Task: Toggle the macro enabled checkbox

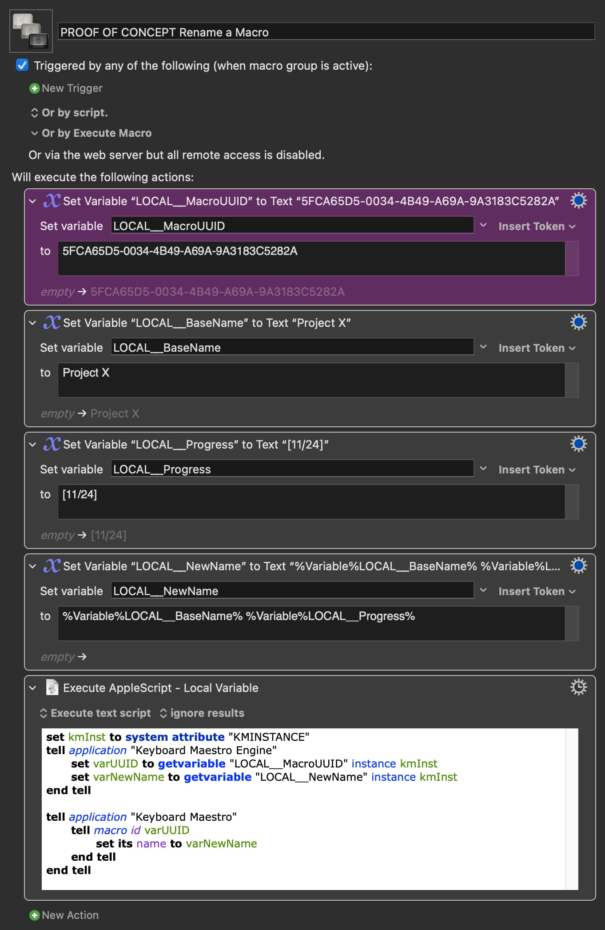Action: (22, 65)
